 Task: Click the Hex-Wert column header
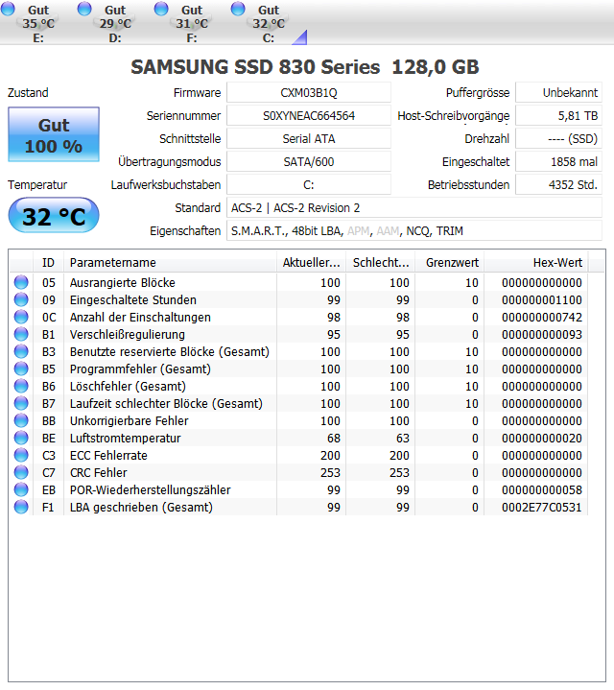coord(536,263)
